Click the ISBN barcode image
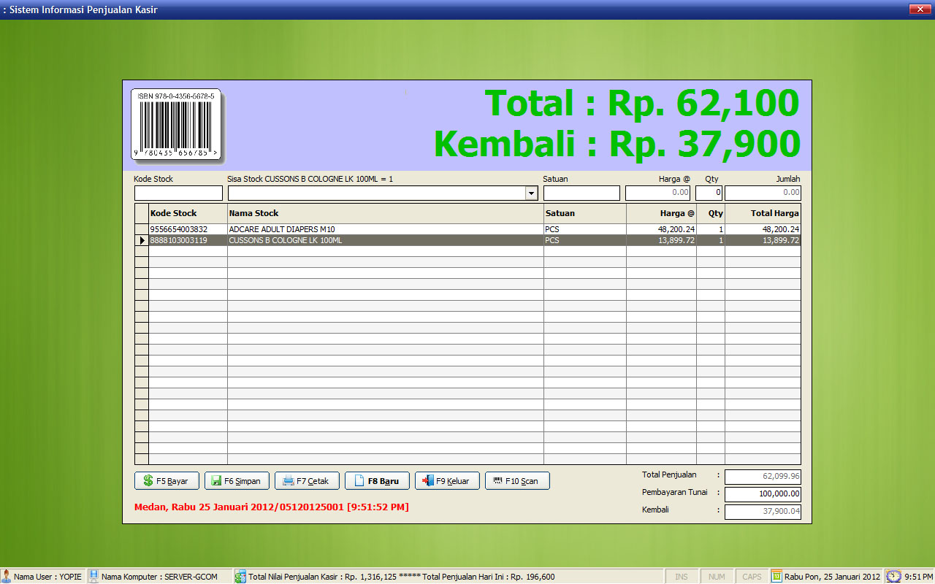 175,125
